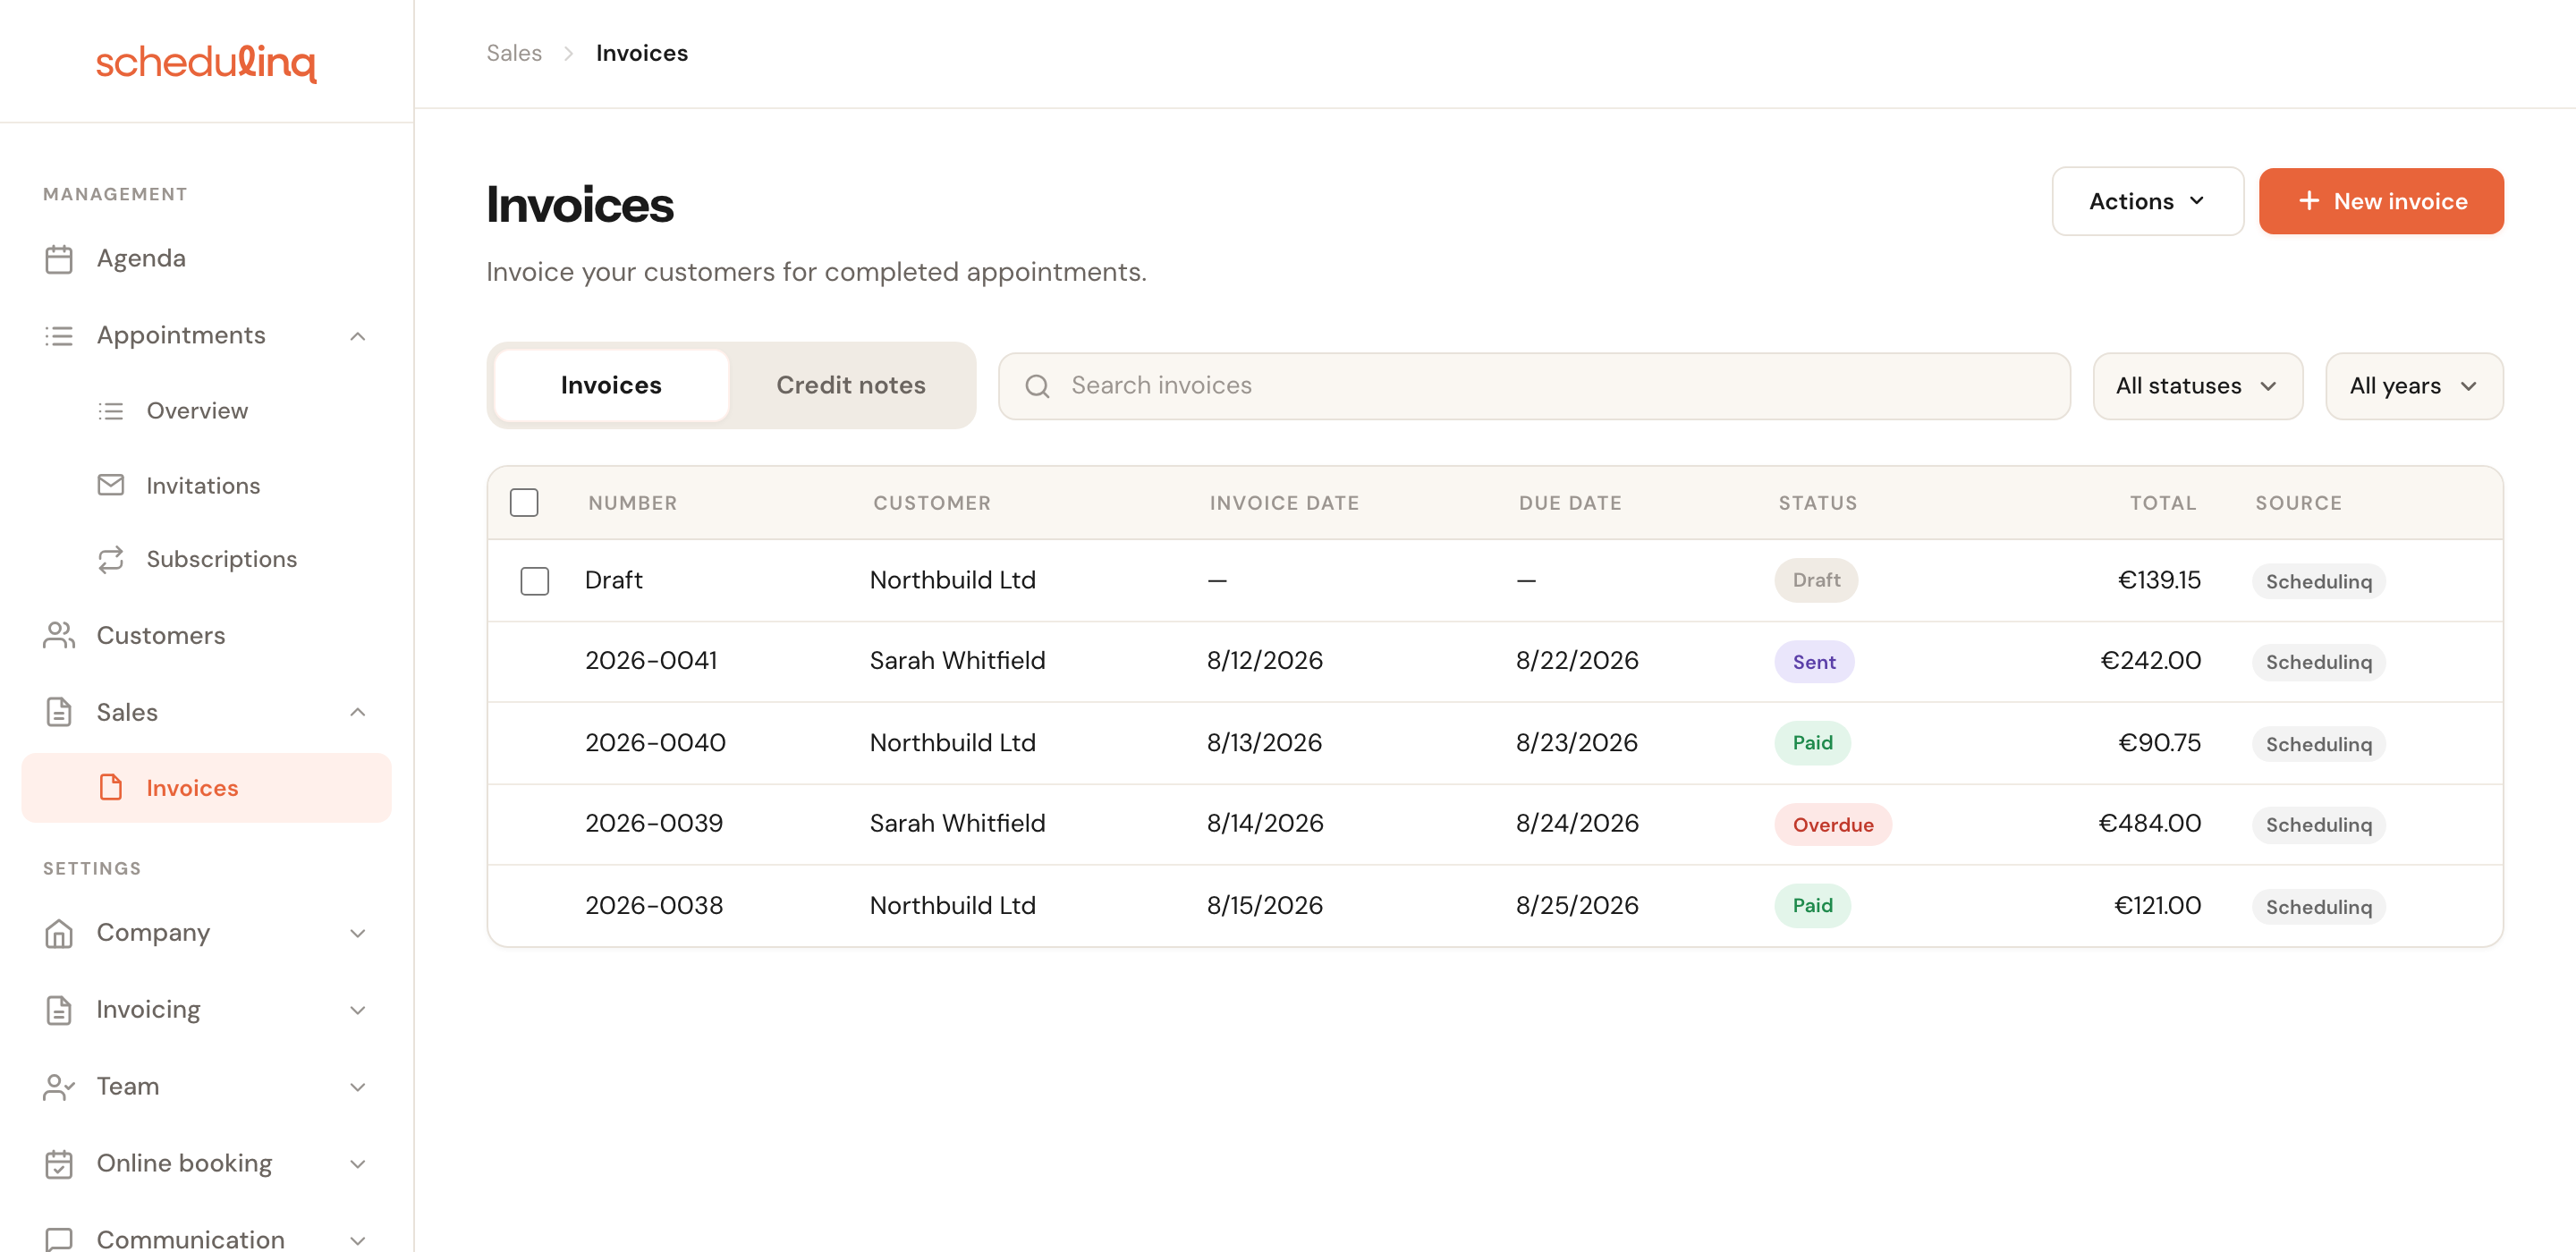
Task: Collapse the Sales section chevron
Action: [x=358, y=713]
